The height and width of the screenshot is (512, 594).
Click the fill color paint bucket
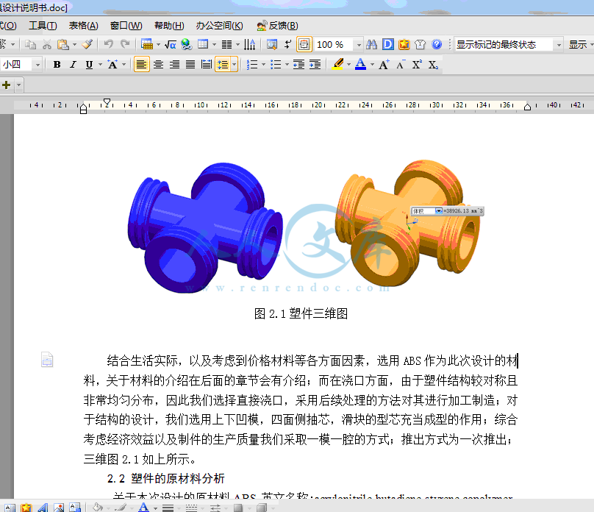click(x=98, y=508)
